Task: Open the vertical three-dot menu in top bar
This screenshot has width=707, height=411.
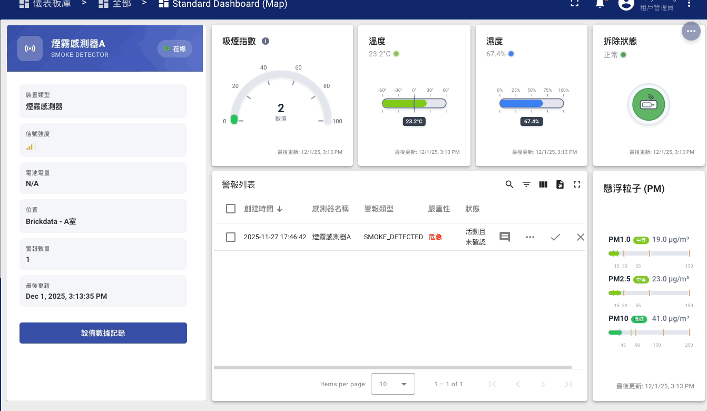Action: (689, 4)
